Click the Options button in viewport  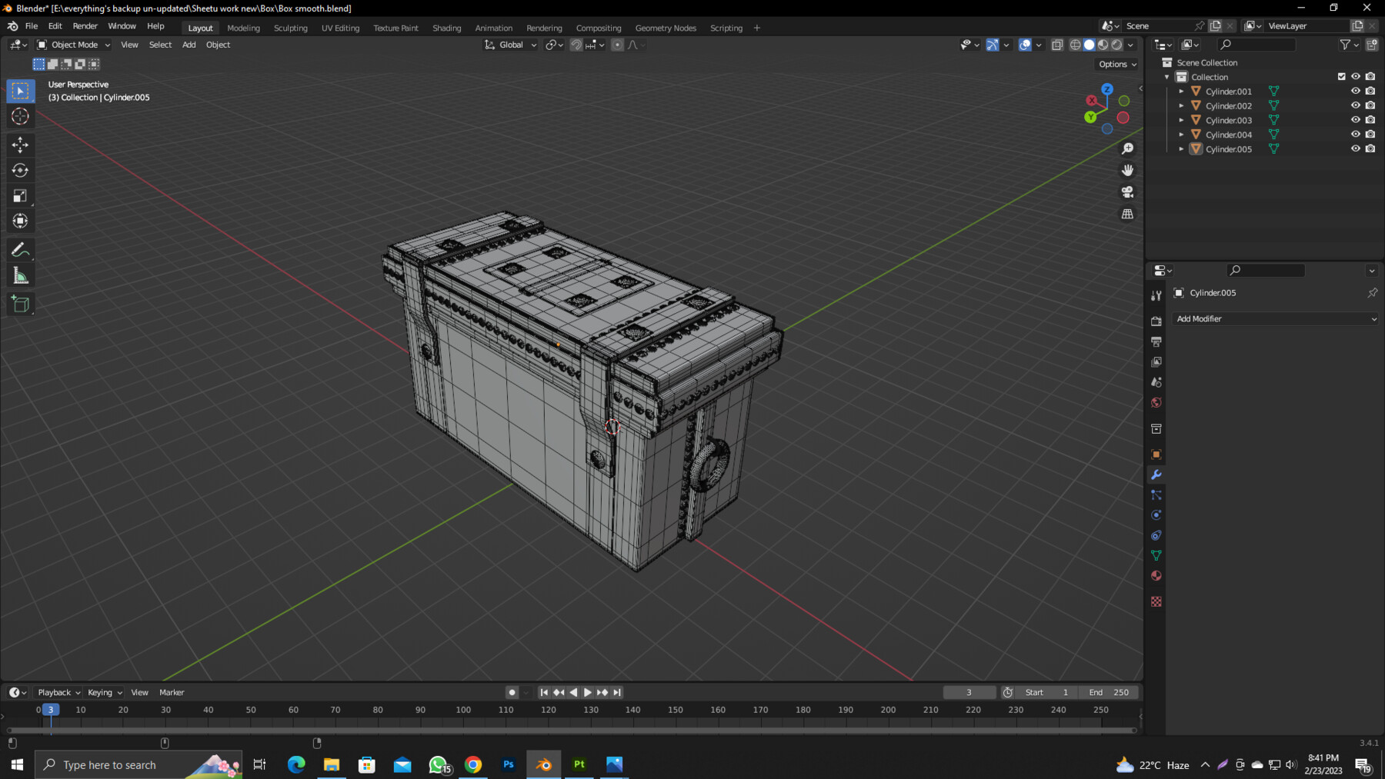[x=1116, y=65]
